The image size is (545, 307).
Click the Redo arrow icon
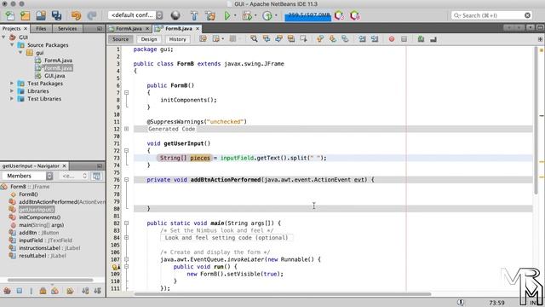(92, 15)
